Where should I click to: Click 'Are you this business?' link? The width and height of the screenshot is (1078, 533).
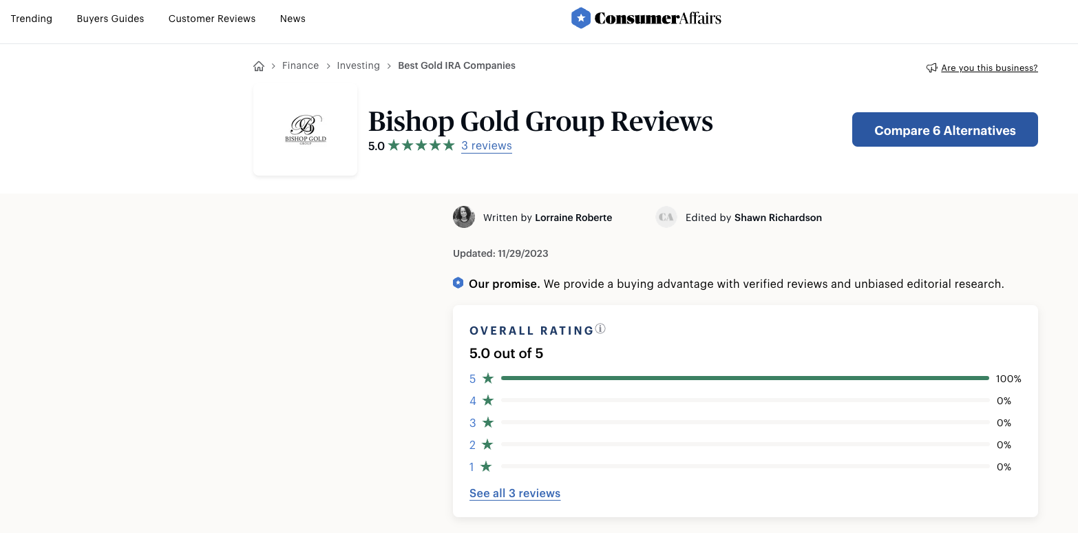[989, 67]
